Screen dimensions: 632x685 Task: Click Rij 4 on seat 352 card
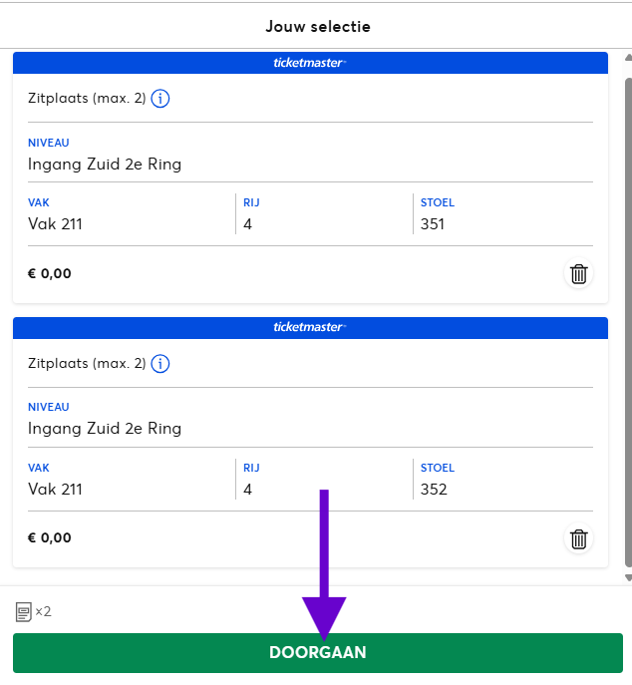coord(248,490)
